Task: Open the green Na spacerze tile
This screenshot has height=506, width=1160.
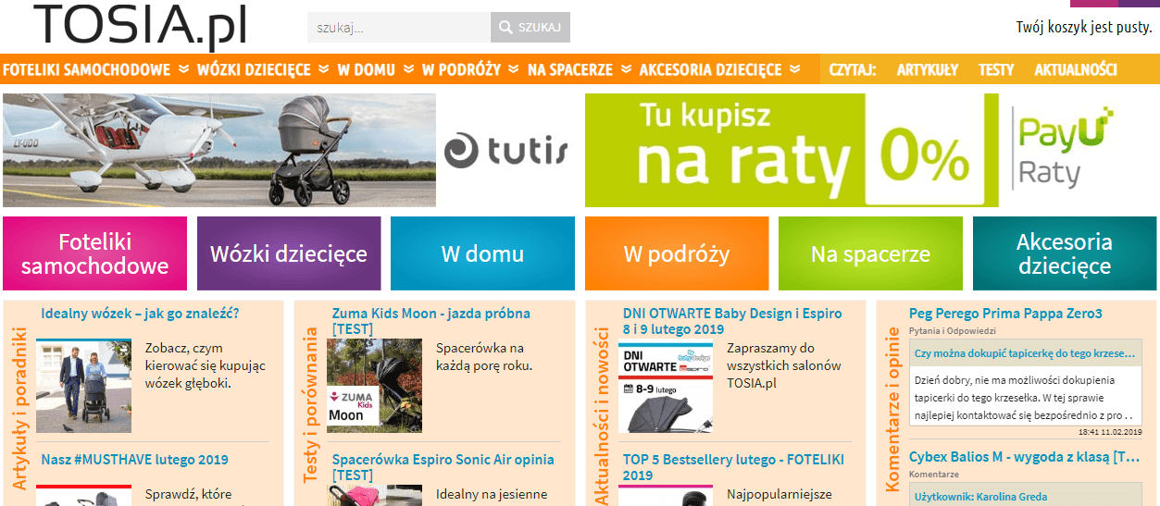Action: coord(870,253)
